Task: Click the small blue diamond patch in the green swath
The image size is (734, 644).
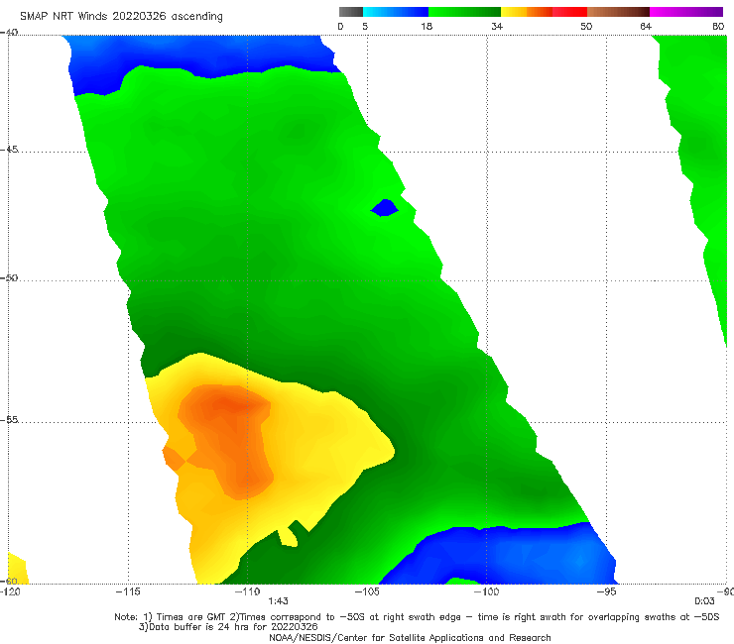Action: 384,208
